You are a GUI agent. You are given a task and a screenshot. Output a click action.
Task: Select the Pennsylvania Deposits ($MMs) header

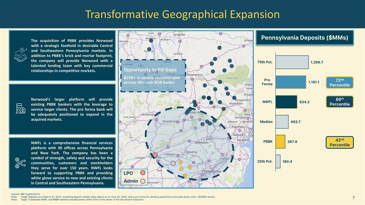(x=305, y=38)
